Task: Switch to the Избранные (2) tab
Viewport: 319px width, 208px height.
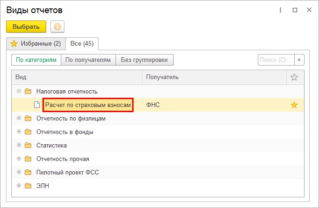Action: coord(36,44)
